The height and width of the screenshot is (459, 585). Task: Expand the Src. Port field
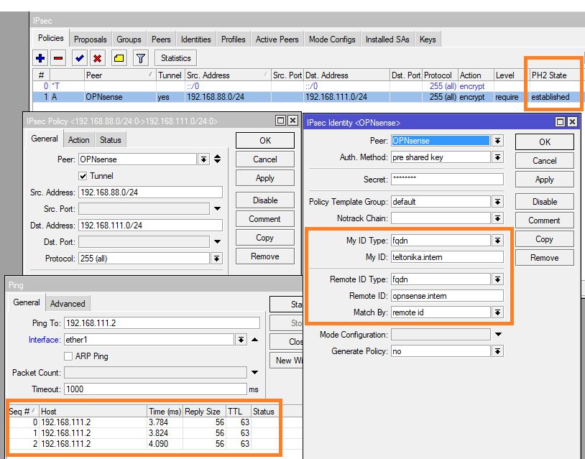pyautogui.click(x=218, y=209)
